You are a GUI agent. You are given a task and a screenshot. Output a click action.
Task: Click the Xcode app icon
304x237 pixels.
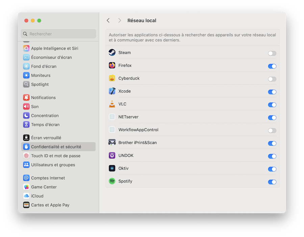(112, 91)
